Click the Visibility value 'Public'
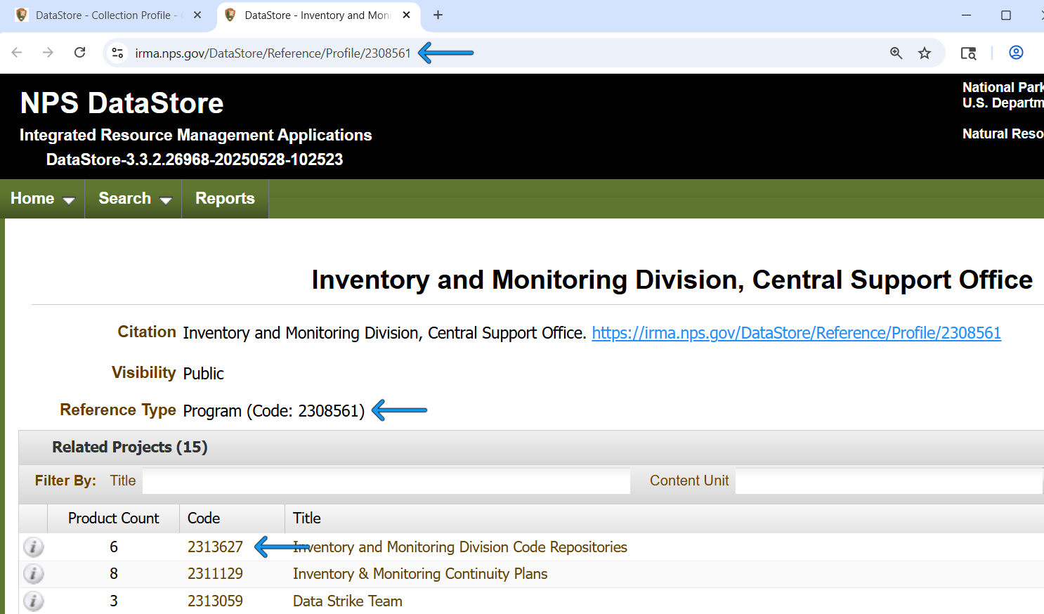Screen dimensions: 1044x614 [x=203, y=374]
